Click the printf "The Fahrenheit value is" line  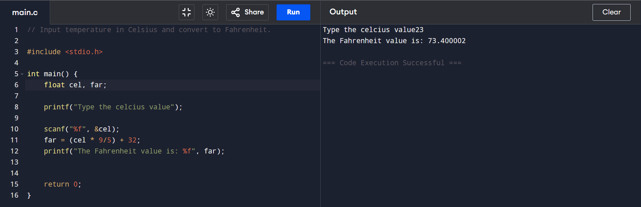[x=134, y=151]
